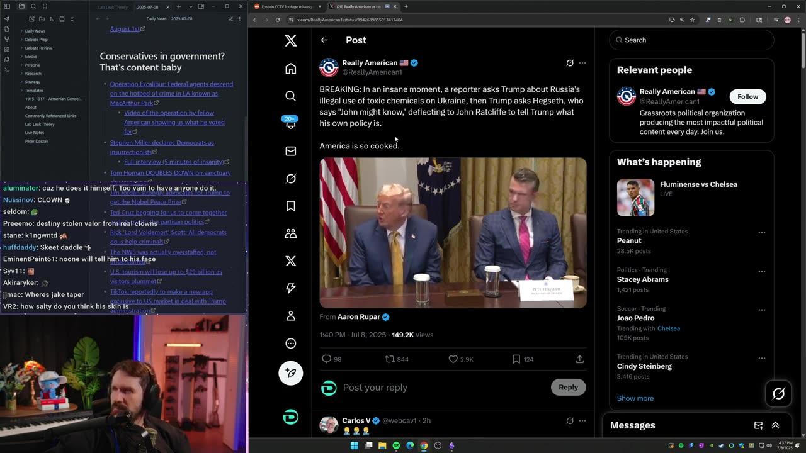Expand Daily News folder in Obsidian
806x453 pixels.
pos(35,31)
